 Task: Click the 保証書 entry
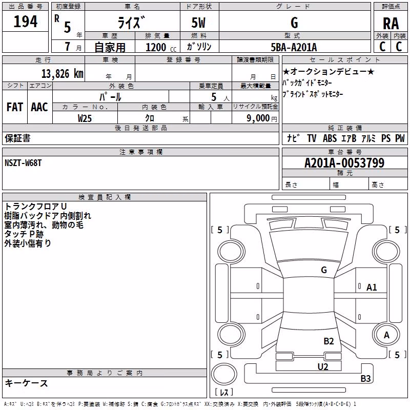coord(17,138)
